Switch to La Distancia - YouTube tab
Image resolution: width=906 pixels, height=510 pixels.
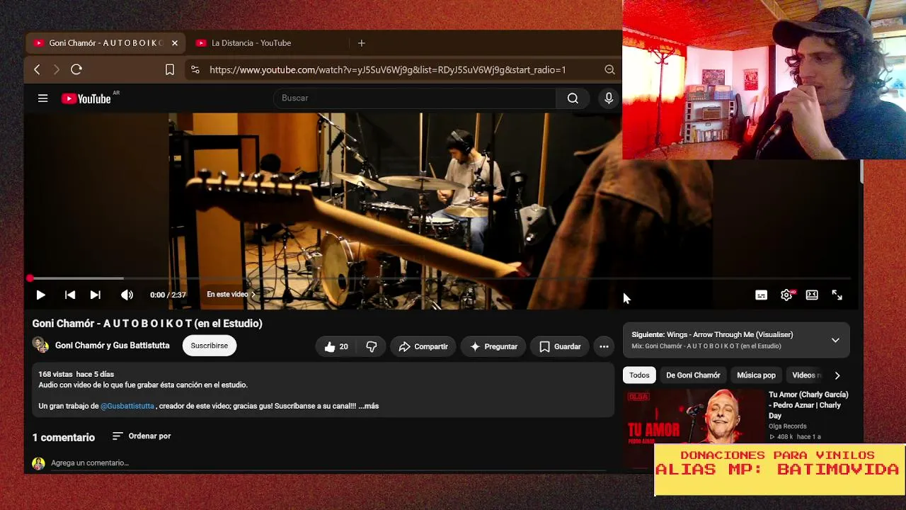[251, 43]
